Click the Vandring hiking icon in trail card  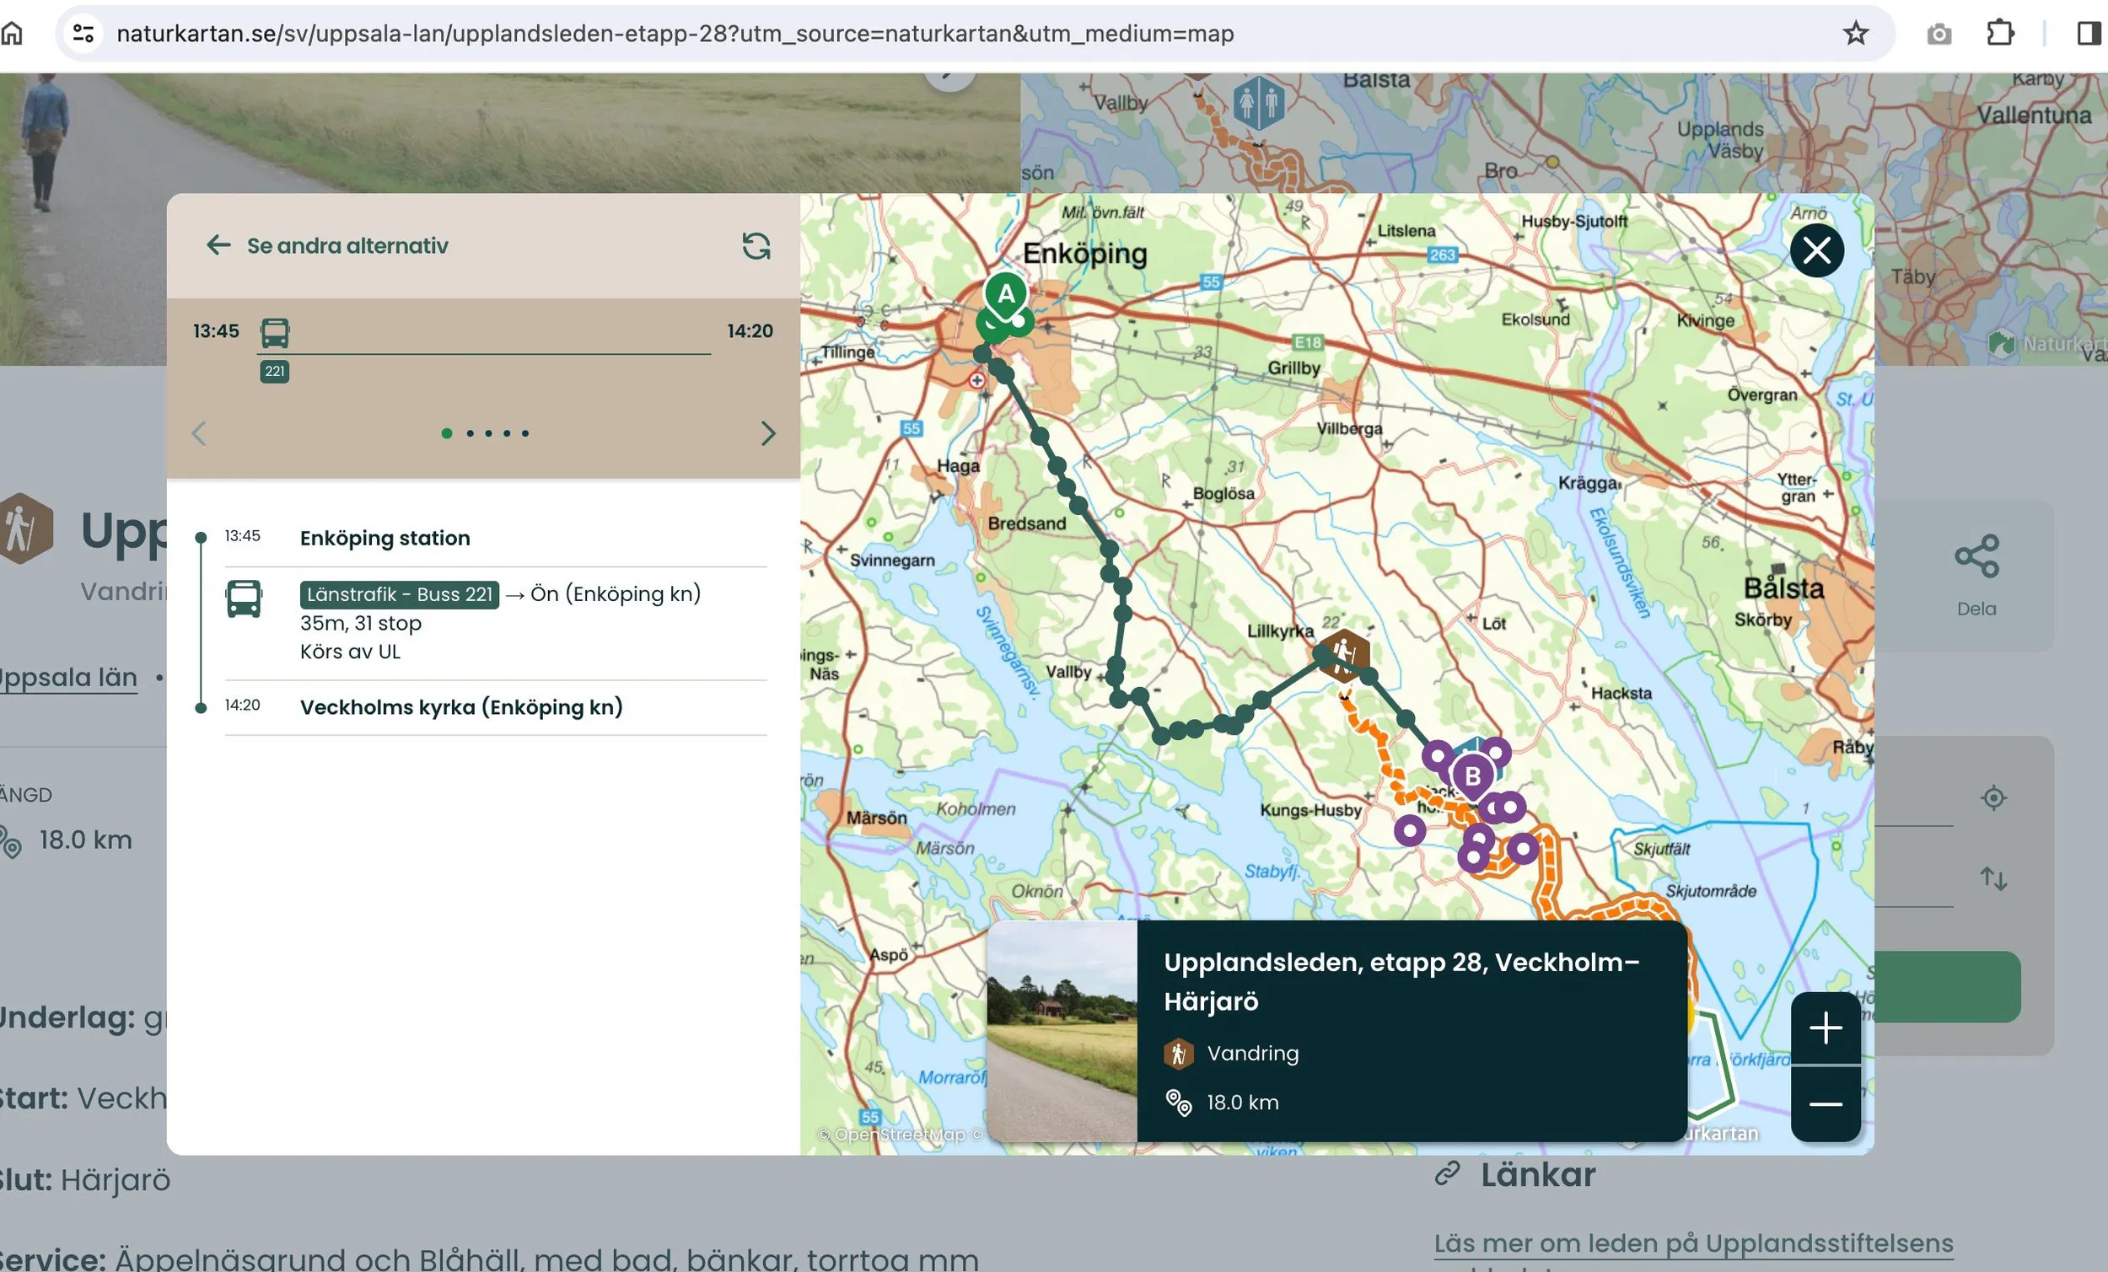click(1178, 1053)
